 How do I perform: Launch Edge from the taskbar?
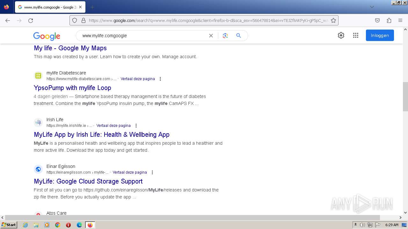coord(79,225)
